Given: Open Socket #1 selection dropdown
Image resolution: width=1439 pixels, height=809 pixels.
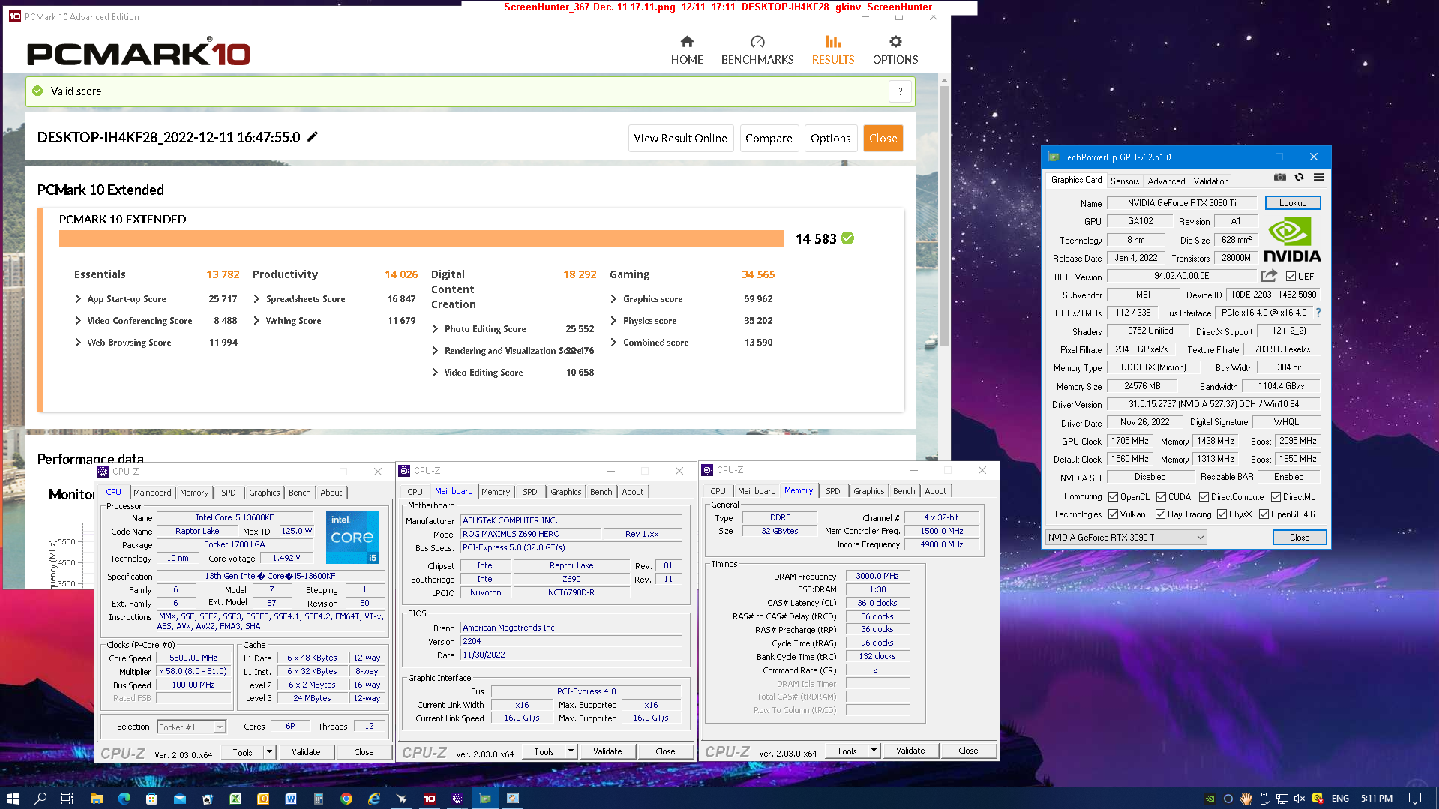Looking at the screenshot, I should pyautogui.click(x=191, y=727).
